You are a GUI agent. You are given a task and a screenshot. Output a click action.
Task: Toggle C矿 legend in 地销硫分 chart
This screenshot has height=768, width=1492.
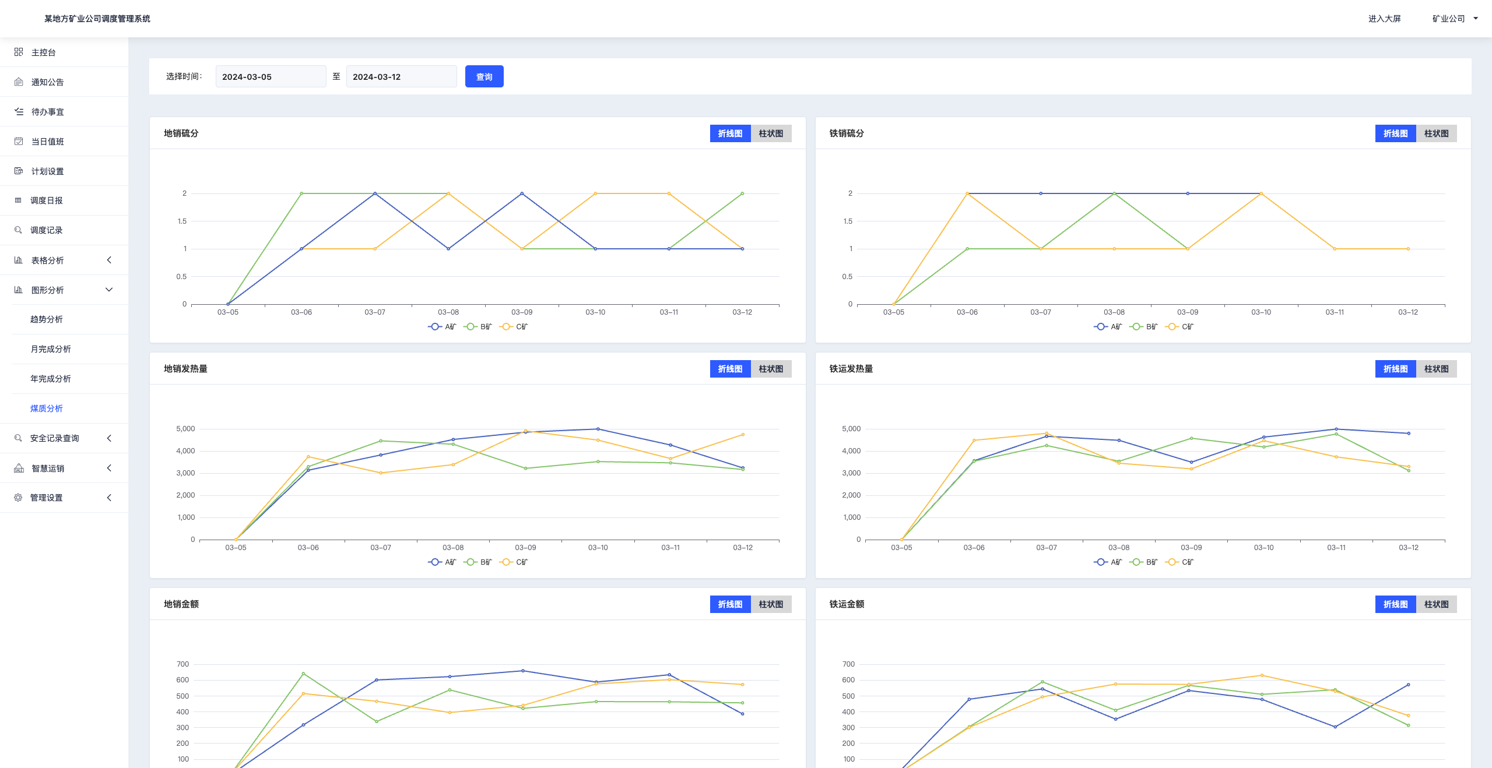(x=514, y=326)
